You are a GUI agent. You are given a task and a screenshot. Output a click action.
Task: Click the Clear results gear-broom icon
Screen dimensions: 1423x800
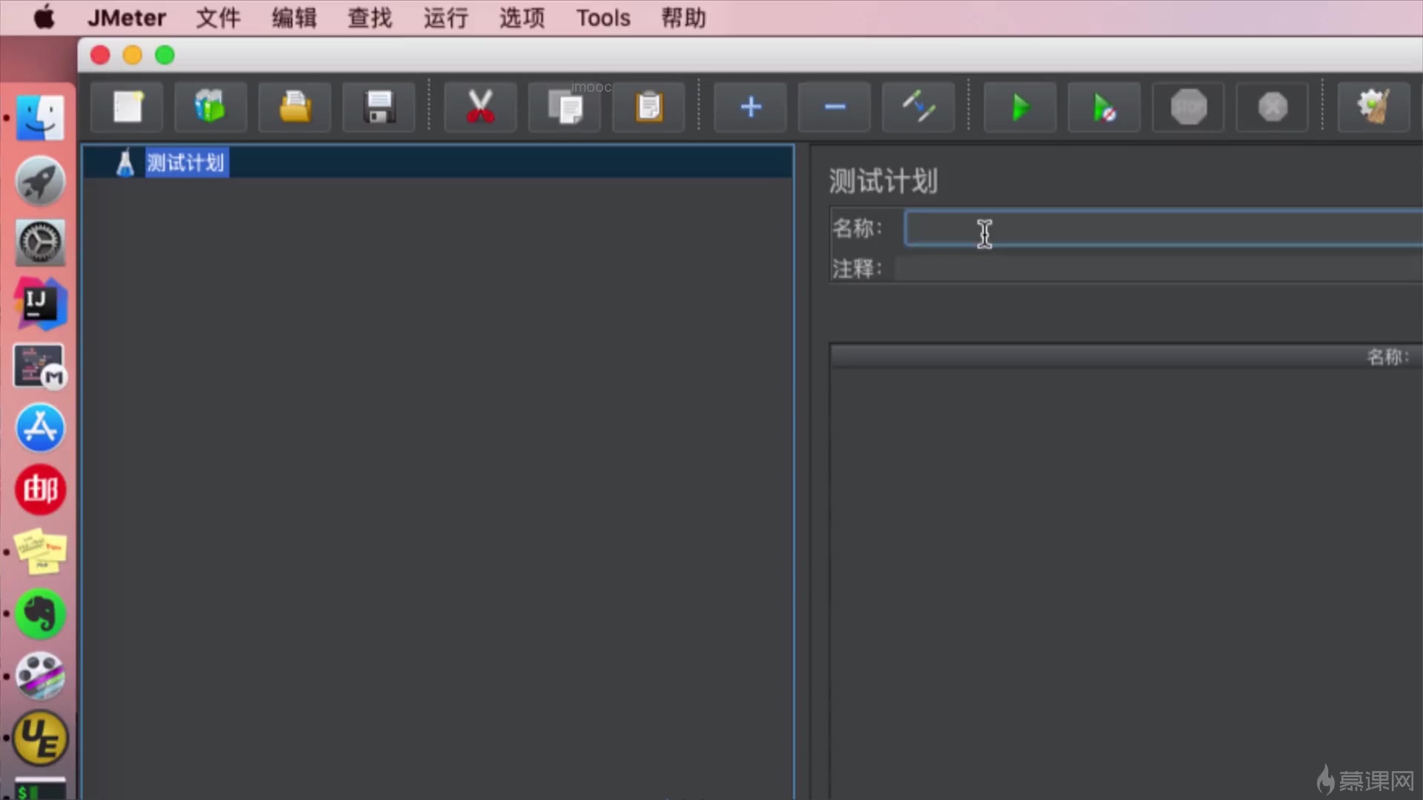[x=1373, y=107]
